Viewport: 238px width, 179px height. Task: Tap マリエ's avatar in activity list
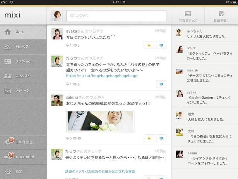[x=180, y=49]
